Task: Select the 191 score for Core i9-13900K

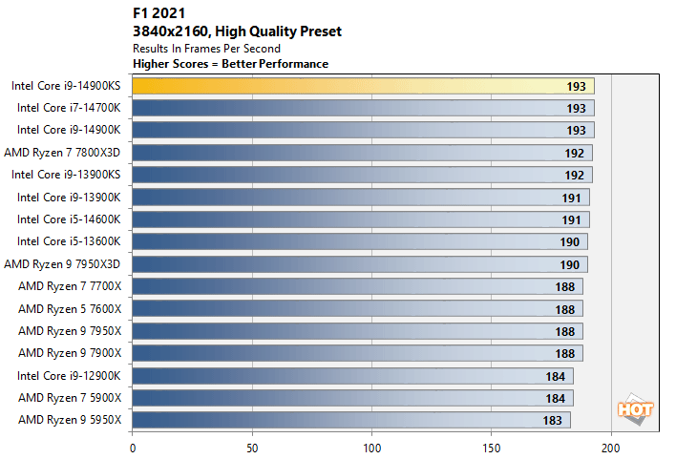Action: (x=571, y=198)
